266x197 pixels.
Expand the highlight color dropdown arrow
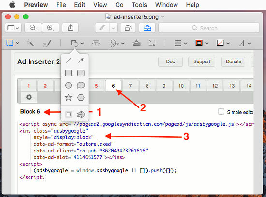tap(113, 28)
